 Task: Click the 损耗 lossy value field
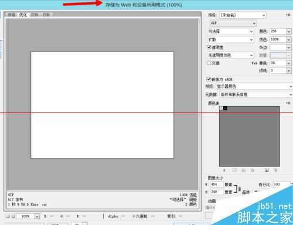(x=278, y=70)
